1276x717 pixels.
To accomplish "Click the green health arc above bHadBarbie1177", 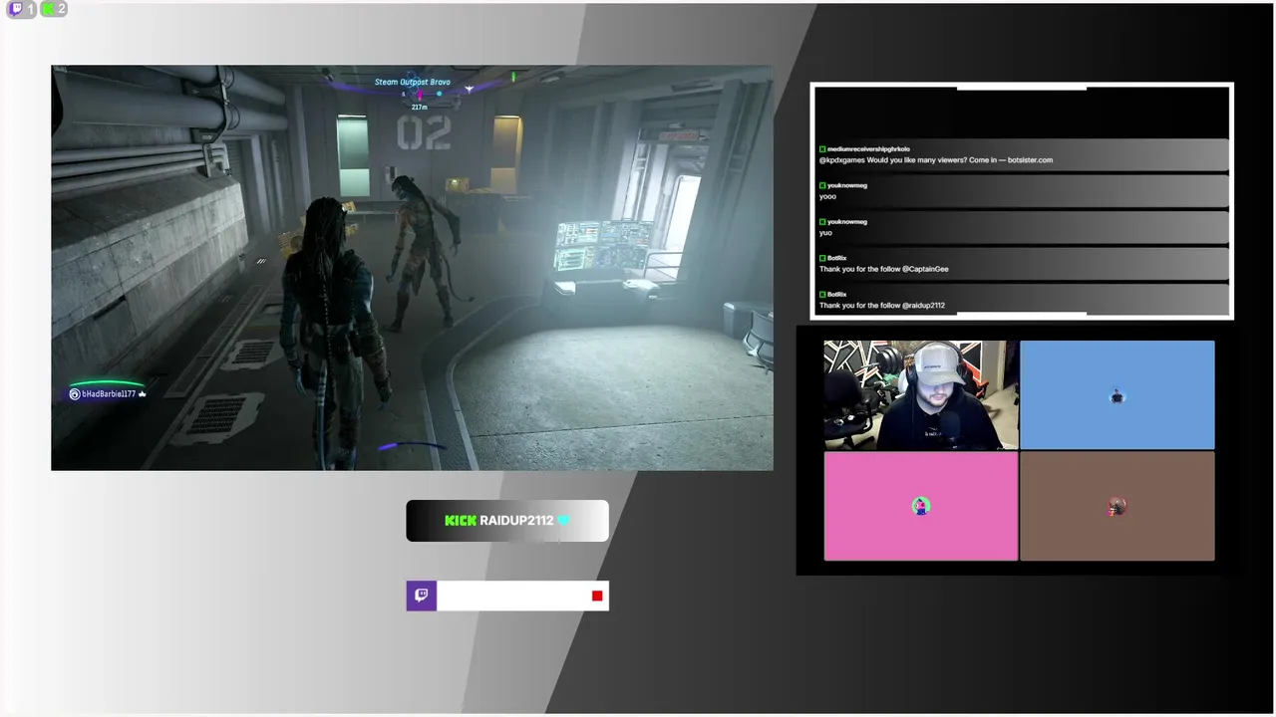I will coord(107,383).
